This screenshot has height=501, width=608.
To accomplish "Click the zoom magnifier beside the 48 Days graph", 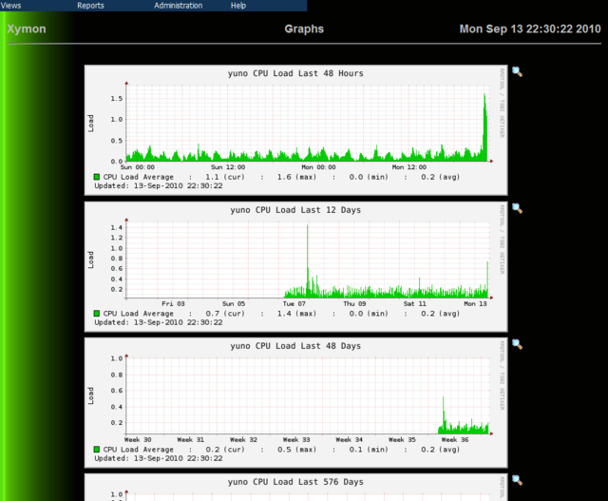I will 517,344.
